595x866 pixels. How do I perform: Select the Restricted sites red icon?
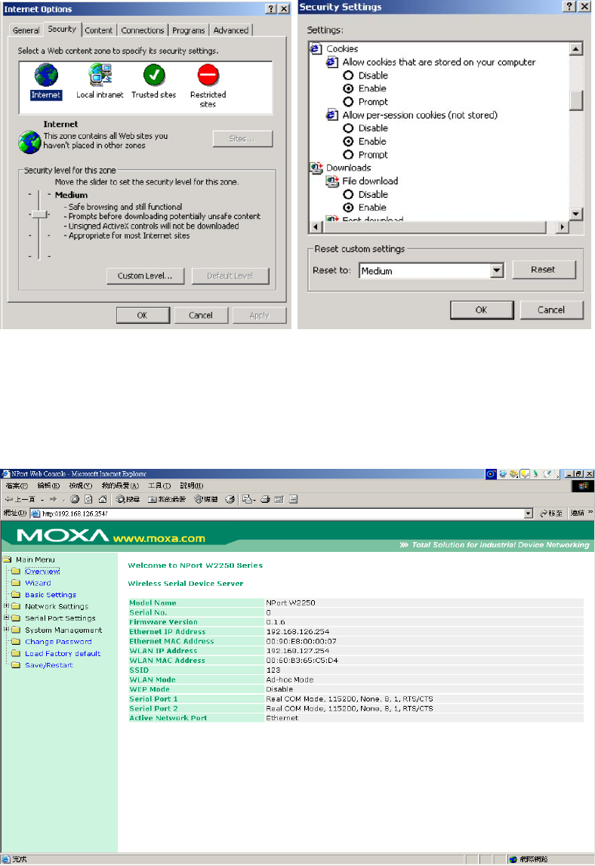208,75
